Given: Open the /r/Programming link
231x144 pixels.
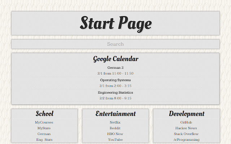Looking at the screenshot, I should tap(186, 140).
